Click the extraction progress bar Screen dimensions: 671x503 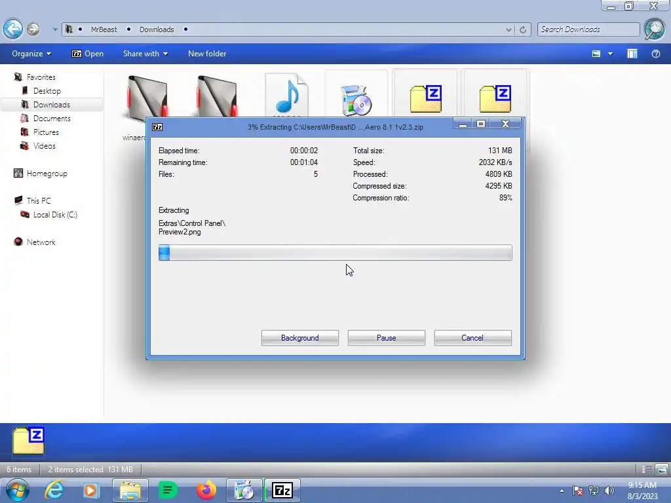point(335,252)
